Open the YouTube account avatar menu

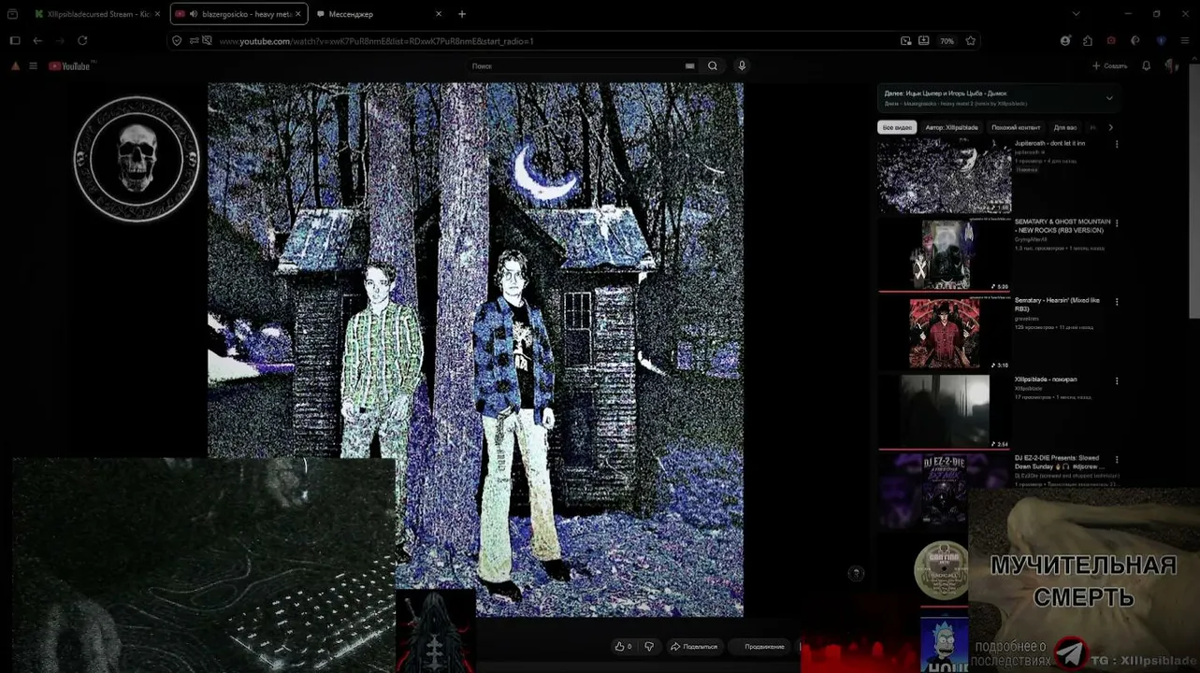(1171, 66)
